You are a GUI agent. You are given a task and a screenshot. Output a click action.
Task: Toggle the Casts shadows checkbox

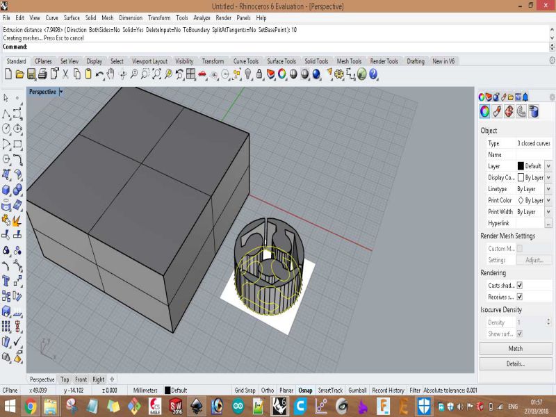(x=519, y=286)
